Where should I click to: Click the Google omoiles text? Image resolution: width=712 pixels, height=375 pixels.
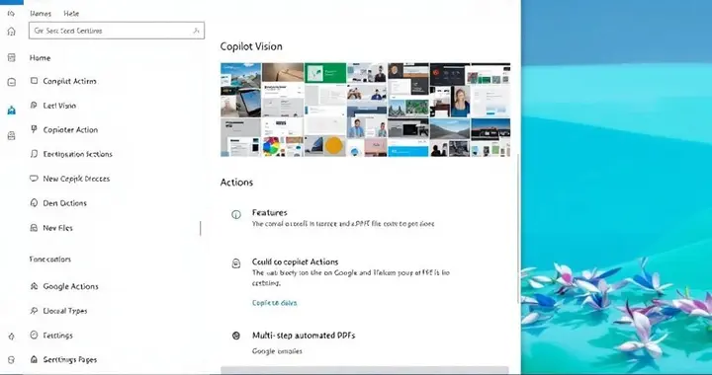[277, 351]
